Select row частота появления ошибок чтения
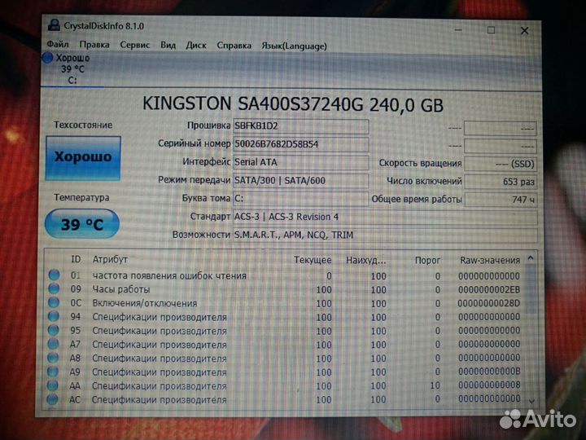The height and width of the screenshot is (440, 586). tap(284, 275)
